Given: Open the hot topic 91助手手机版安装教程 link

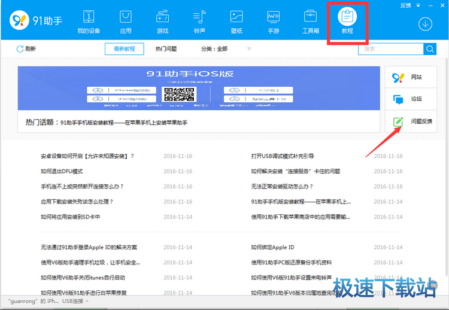Looking at the screenshot, I should [124, 123].
